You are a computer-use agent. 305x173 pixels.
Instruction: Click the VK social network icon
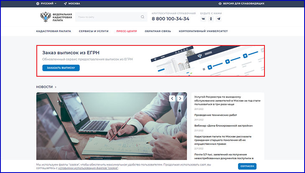pos(203,19)
